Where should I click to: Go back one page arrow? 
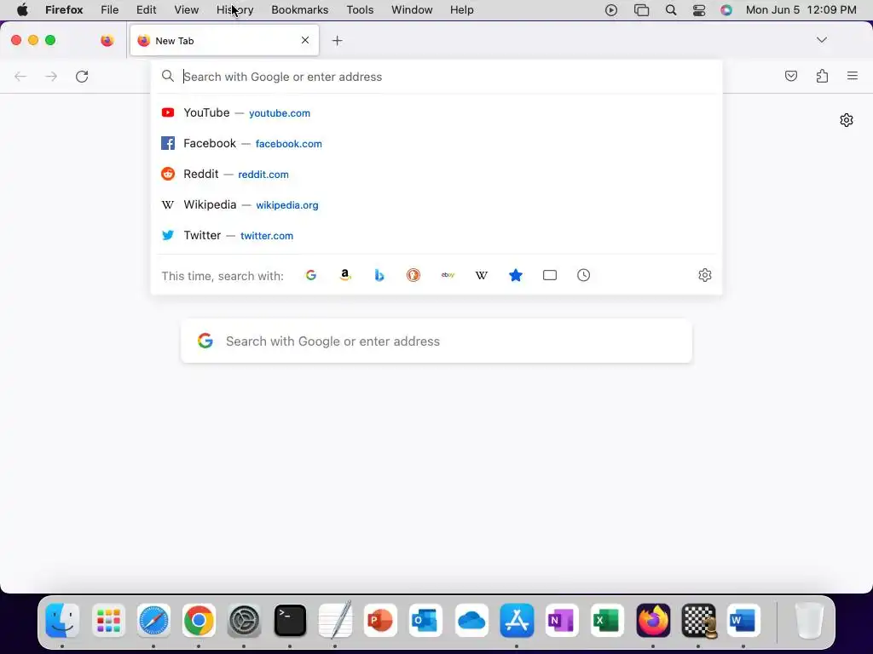point(20,76)
